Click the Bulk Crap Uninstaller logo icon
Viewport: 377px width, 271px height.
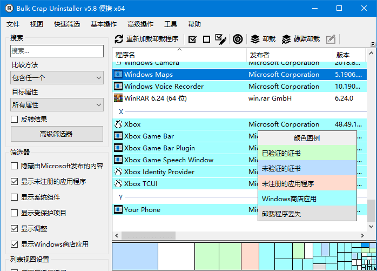click(x=9, y=9)
